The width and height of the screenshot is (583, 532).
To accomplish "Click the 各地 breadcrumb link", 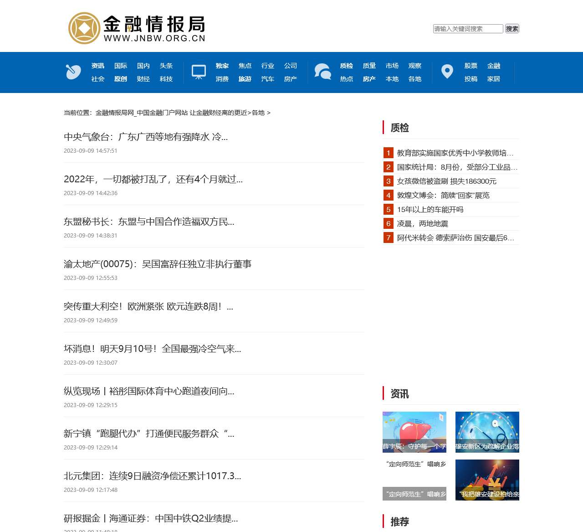I will [258, 113].
